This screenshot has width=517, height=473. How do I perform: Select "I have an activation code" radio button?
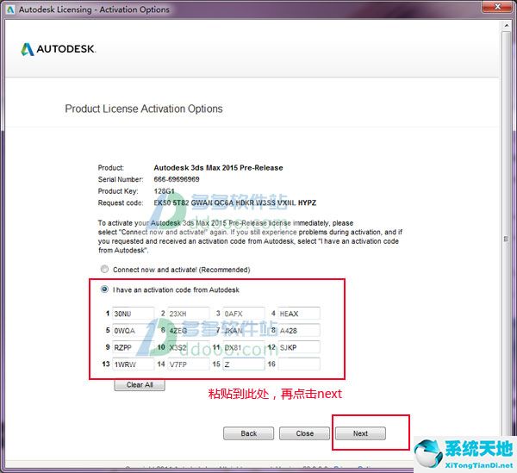(104, 289)
